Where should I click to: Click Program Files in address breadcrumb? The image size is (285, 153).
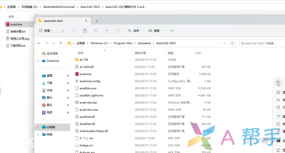[x=123, y=43]
